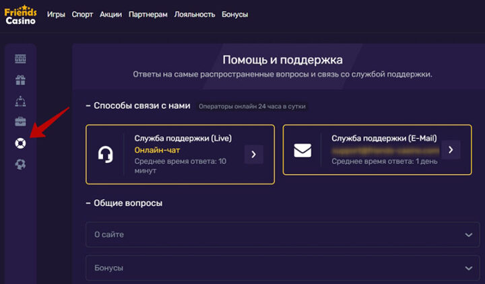Click the Friends Casino logo
This screenshot has width=485, height=284.
[x=20, y=15]
